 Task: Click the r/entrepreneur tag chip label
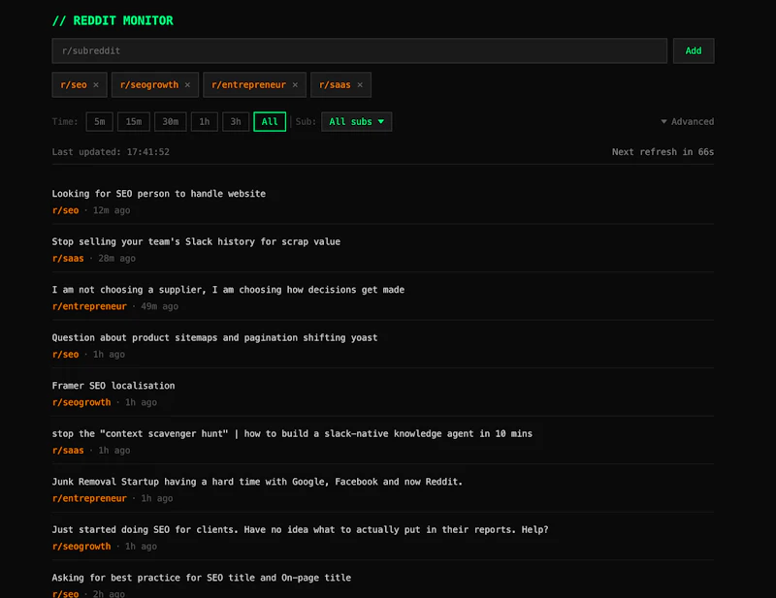pyautogui.click(x=249, y=85)
